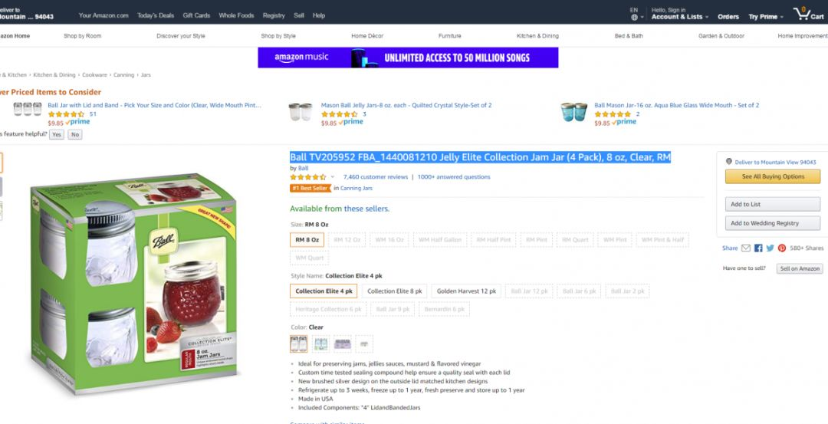
Task: Choose style Golden Harvest 12 pk
Action: [x=466, y=291]
